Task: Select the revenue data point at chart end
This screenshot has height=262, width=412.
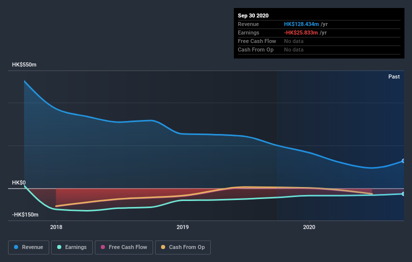Action: (403, 161)
